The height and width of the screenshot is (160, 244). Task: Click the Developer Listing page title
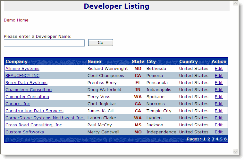[x=116, y=6]
